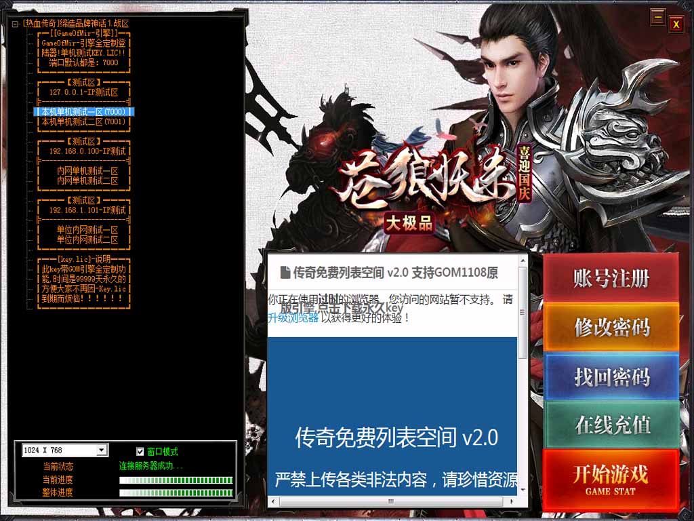Choose 内网单机测试一区 in server list
The image size is (694, 521).
tap(87, 172)
